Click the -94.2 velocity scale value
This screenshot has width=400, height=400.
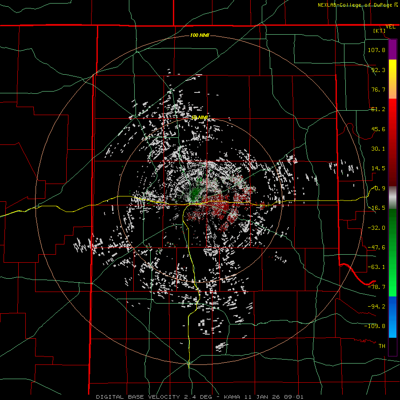tap(376, 307)
